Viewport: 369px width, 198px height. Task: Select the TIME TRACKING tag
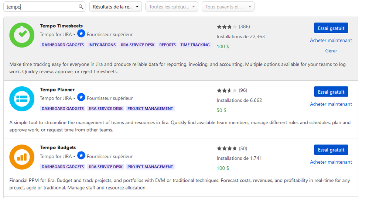click(x=195, y=45)
